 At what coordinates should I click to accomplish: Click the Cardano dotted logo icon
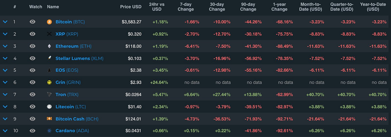(49, 131)
